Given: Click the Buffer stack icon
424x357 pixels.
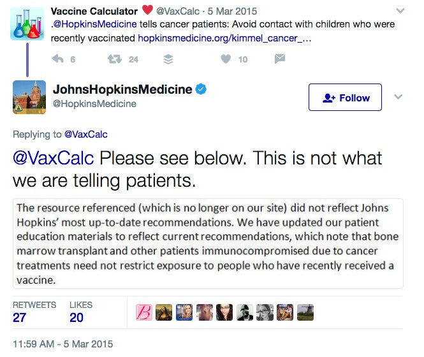Looking at the screenshot, I should click(x=168, y=59).
